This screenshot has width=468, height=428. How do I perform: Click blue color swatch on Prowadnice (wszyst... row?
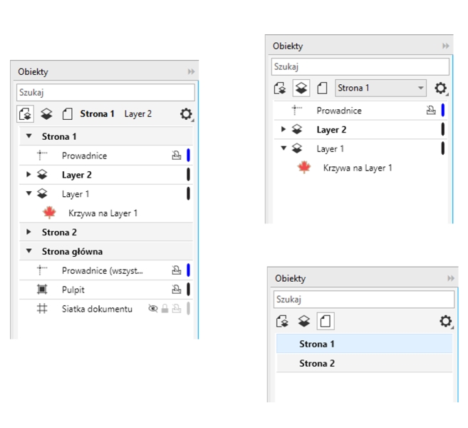[x=188, y=270]
